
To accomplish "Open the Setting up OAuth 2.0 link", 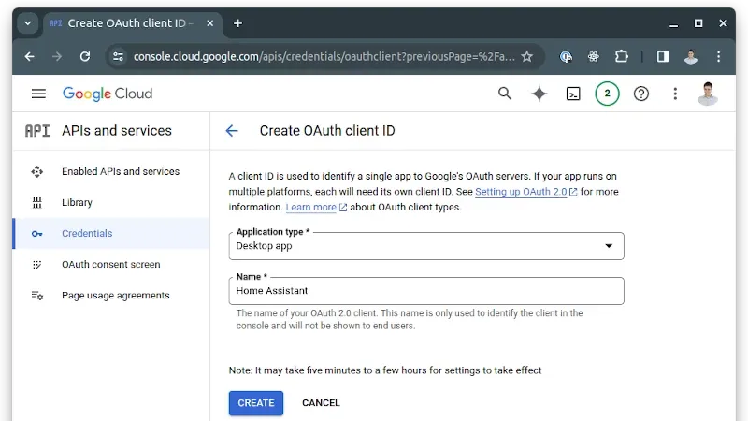I will click(x=521, y=192).
